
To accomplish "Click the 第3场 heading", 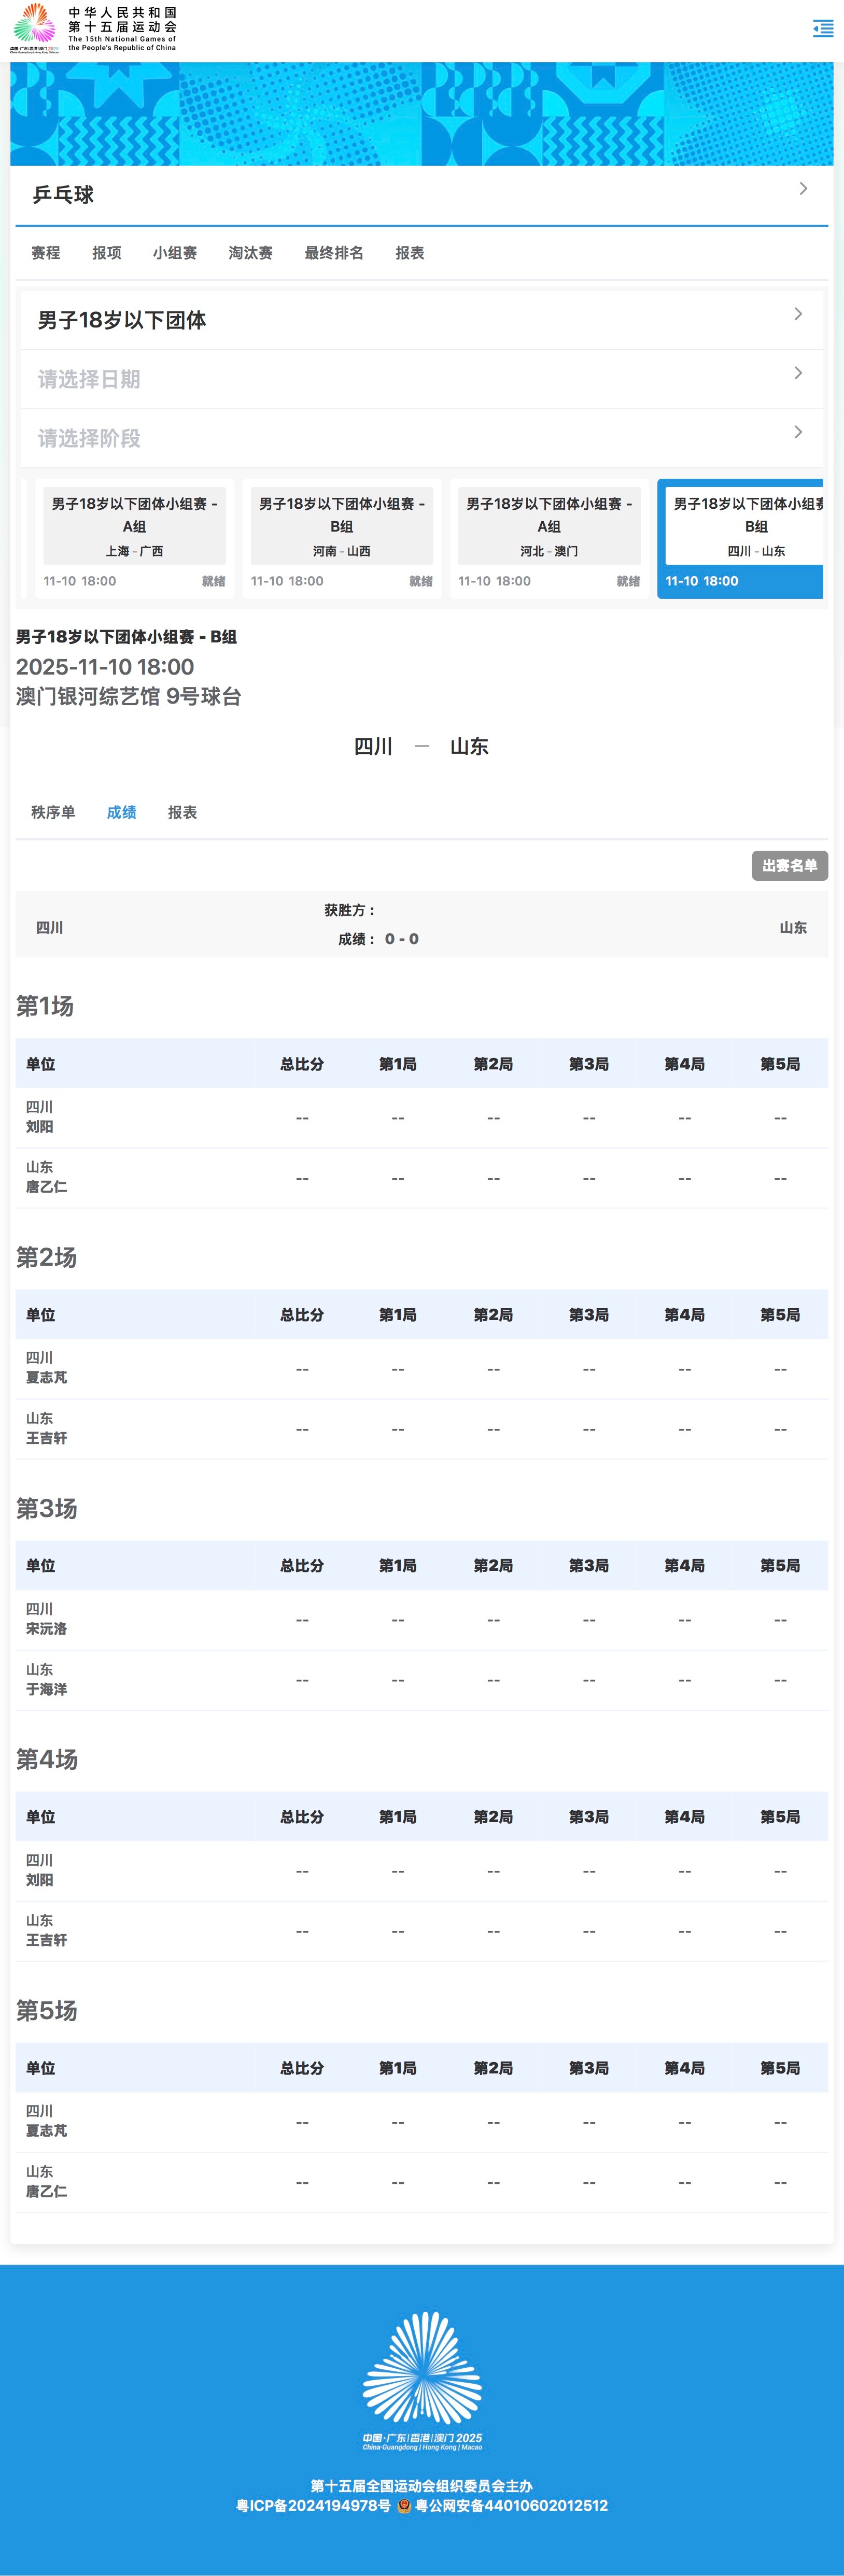I will point(46,1508).
